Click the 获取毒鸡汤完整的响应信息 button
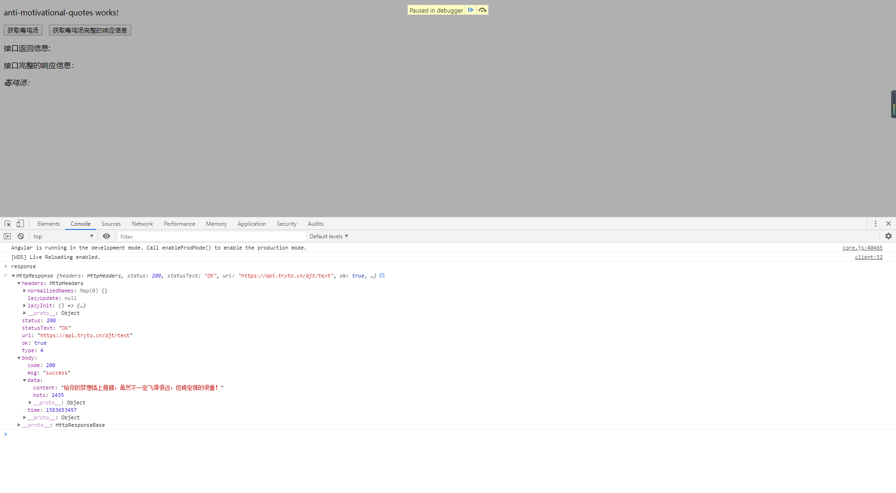 click(x=90, y=30)
